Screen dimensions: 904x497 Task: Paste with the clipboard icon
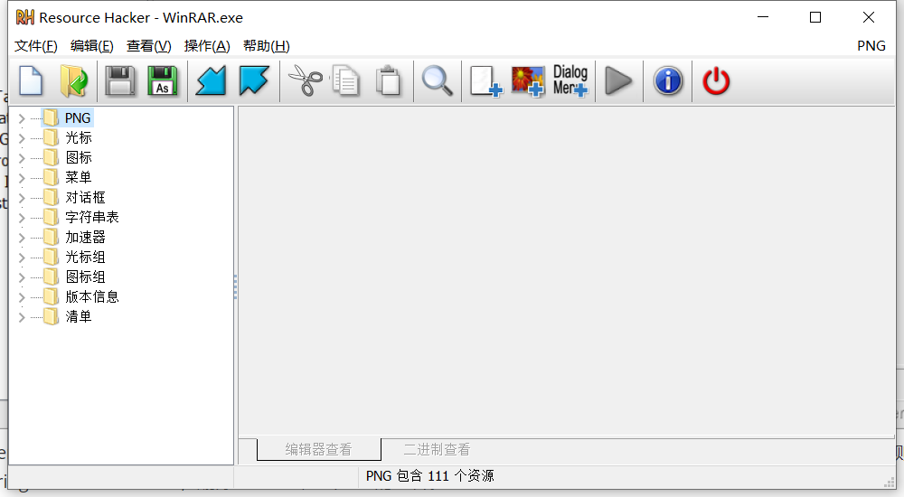click(x=389, y=80)
